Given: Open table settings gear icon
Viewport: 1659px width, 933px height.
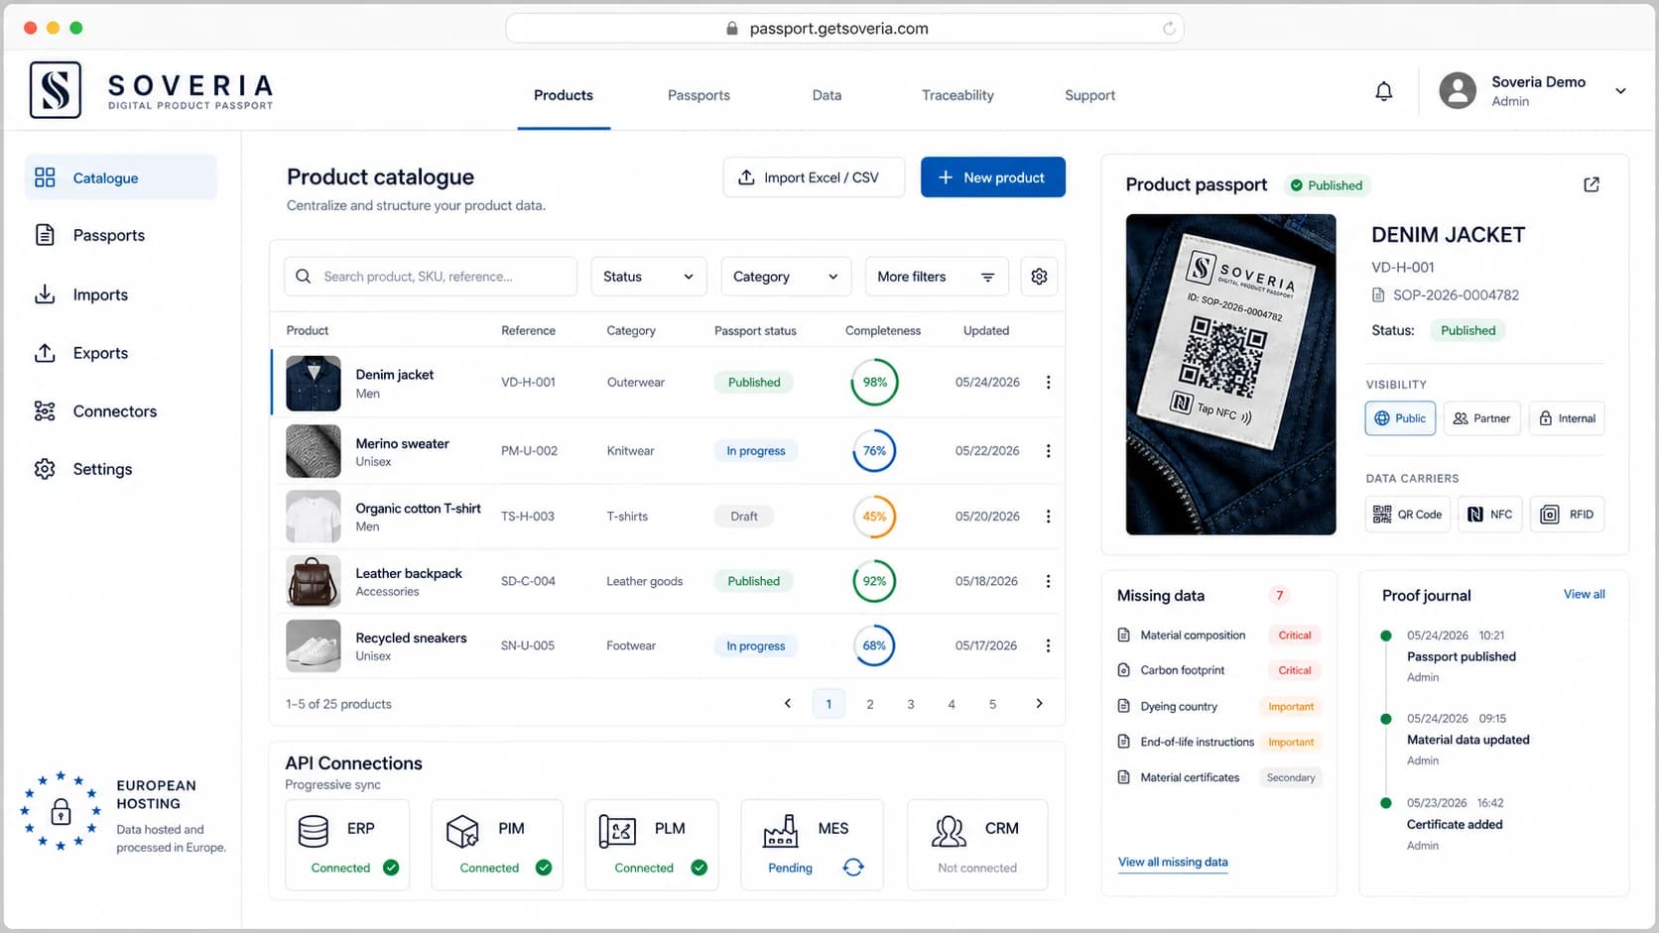Looking at the screenshot, I should tap(1039, 277).
